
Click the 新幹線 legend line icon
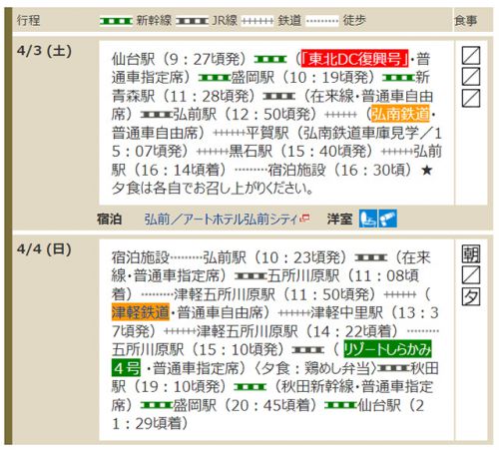point(116,21)
